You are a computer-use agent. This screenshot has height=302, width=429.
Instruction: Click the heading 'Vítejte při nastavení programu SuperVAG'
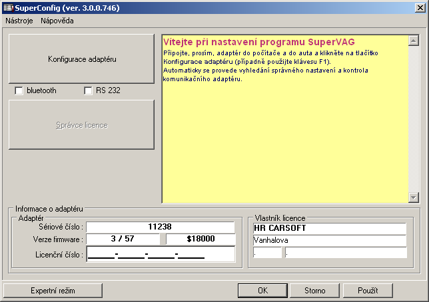(x=259, y=42)
